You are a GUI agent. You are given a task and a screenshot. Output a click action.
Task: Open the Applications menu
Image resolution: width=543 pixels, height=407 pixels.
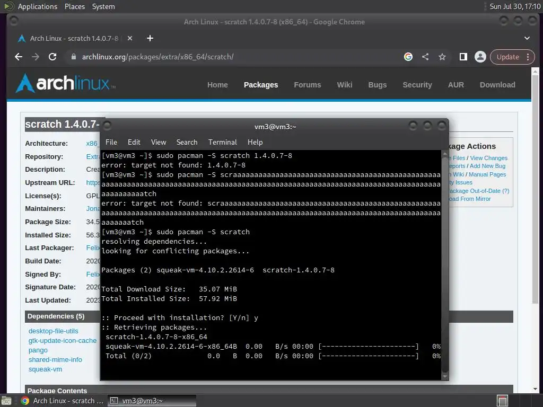tap(38, 6)
